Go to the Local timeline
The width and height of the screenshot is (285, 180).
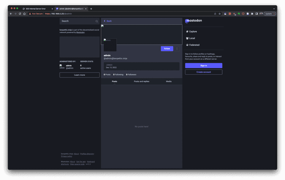pyautogui.click(x=190, y=38)
